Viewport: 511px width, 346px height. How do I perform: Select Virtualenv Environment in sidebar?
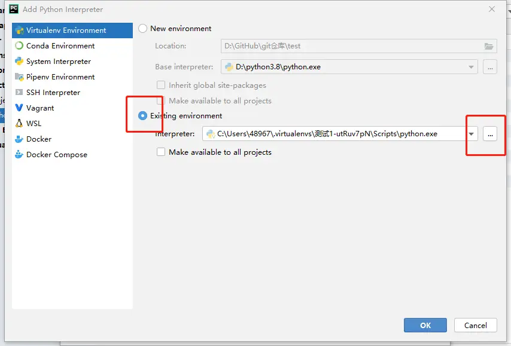tap(72, 30)
